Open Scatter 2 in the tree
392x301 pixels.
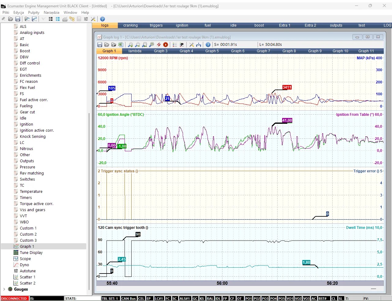(x=28, y=283)
